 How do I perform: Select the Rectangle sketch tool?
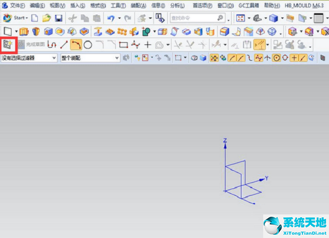123,45
